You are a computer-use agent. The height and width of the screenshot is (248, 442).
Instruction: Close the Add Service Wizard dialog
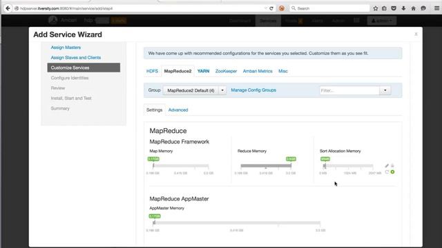click(x=416, y=34)
